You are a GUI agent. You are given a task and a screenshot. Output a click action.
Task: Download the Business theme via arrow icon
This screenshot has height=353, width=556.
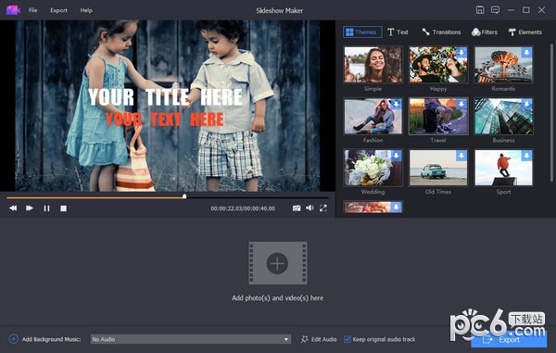pyautogui.click(x=526, y=104)
